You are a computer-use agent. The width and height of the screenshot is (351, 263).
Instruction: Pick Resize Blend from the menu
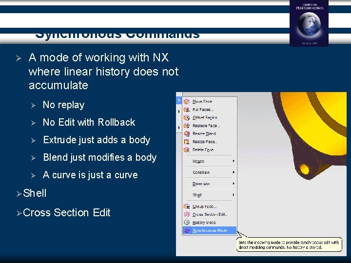(x=210, y=134)
